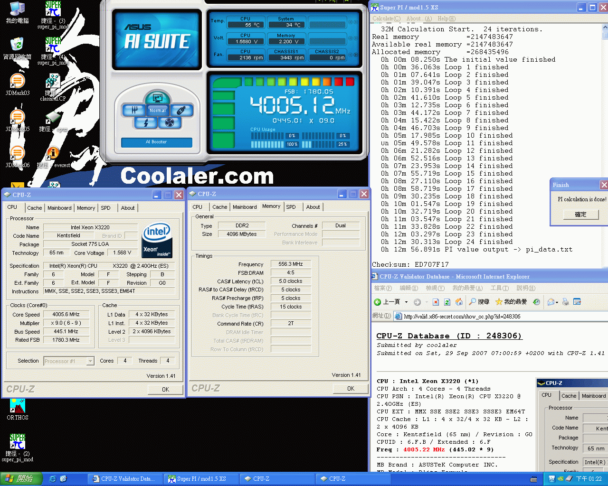Click OK in the left CPU-Z window

pyautogui.click(x=165, y=389)
